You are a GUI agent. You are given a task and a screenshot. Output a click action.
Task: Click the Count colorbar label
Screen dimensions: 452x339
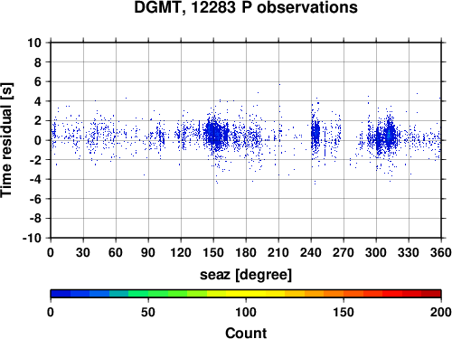[246, 333]
